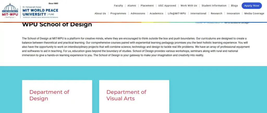Expand the Programmes menu

(118, 14)
